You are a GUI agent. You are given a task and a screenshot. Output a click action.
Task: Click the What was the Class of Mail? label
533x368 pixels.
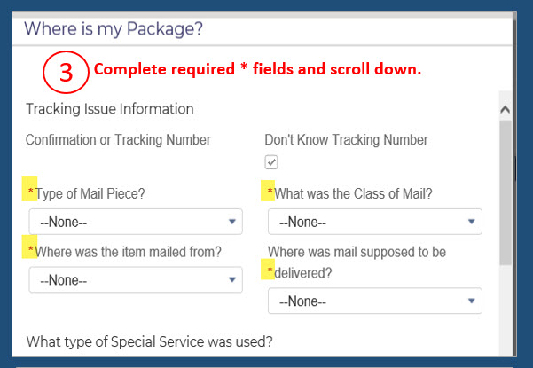coord(353,193)
